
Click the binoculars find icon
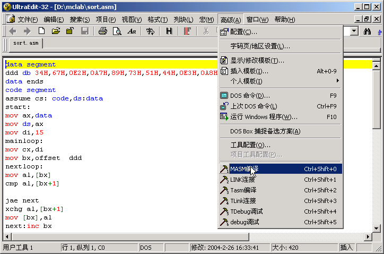pos(367,31)
